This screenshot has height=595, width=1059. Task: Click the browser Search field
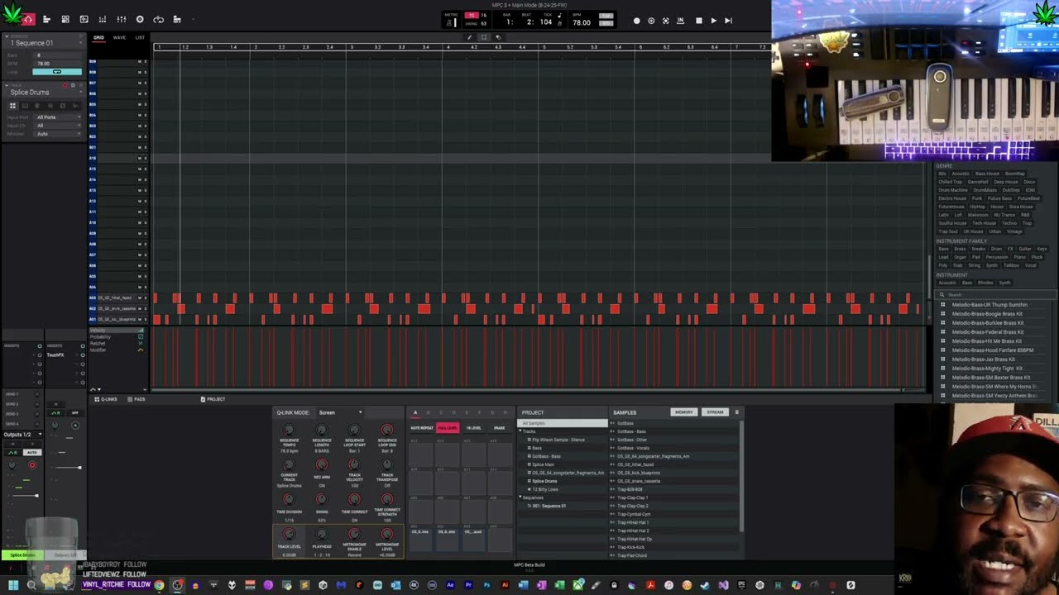pyautogui.click(x=996, y=294)
